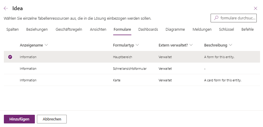Open the Formulartyp column dropdown
263x127 pixels.
(x=137, y=45)
